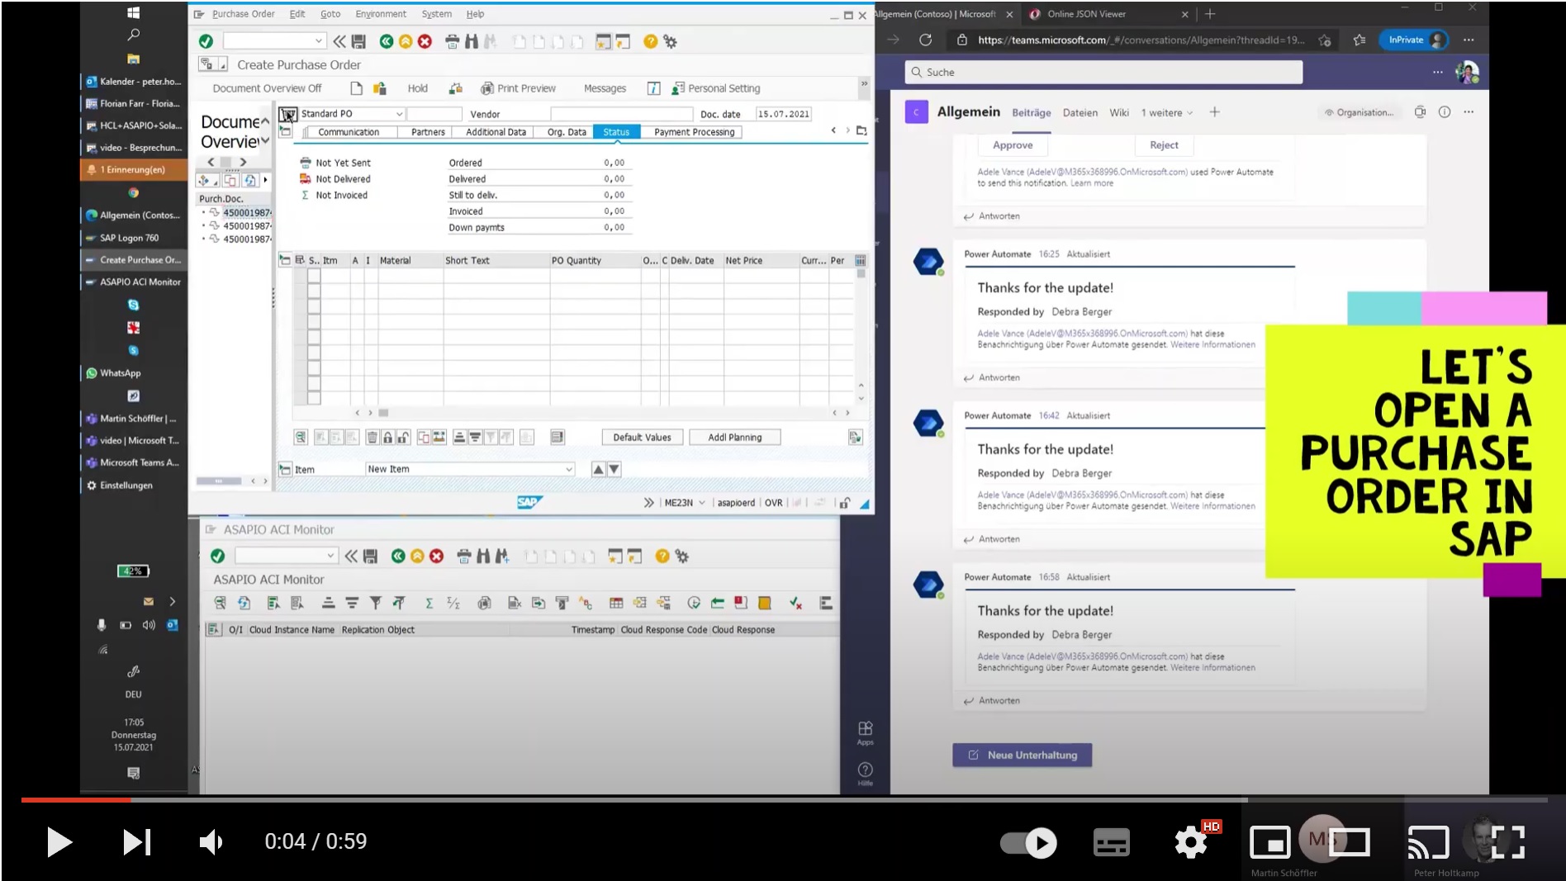The image size is (1566, 881).
Task: Open the Standard PO dropdown
Action: click(x=399, y=113)
